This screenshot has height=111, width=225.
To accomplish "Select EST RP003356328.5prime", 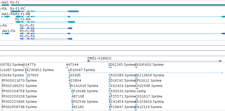I will [19, 96].
